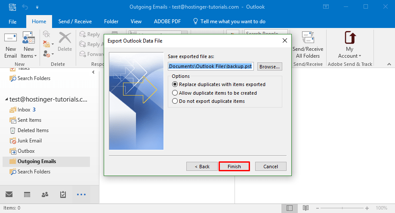Open the Clean Up dropdown arrow
395x213 pixels.
pyautogui.click(x=52, y=44)
